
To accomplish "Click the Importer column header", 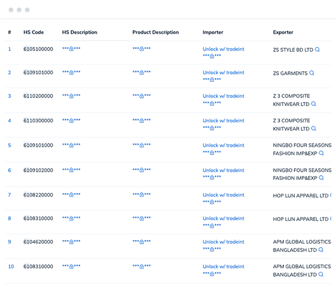I will click(213, 32).
